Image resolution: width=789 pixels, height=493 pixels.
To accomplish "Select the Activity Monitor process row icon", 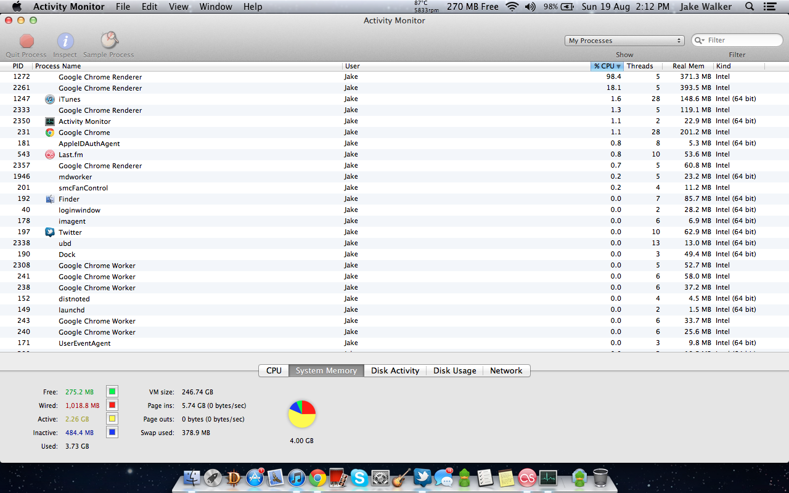I will click(50, 121).
